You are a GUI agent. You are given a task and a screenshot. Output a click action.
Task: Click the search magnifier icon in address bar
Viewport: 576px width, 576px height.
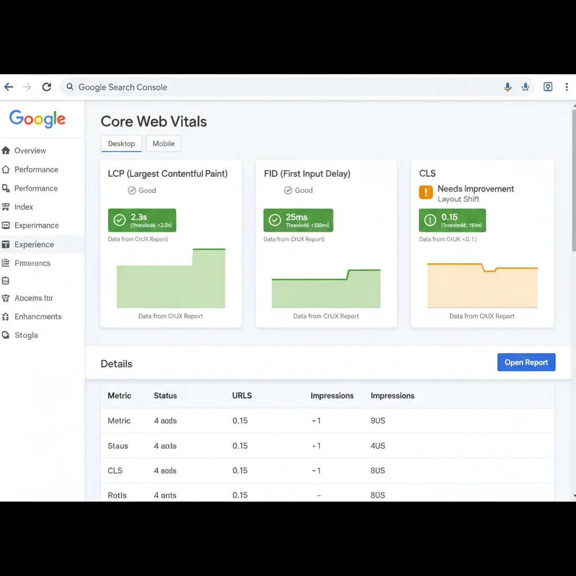pyautogui.click(x=70, y=87)
